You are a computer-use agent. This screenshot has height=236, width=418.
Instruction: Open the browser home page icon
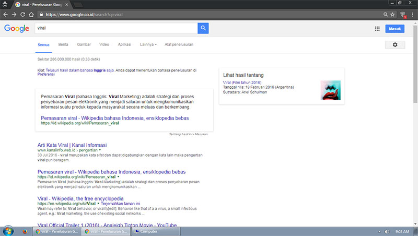click(31, 15)
